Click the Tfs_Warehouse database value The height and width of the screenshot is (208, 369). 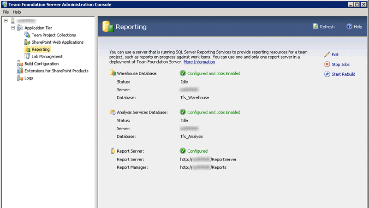[195, 98]
